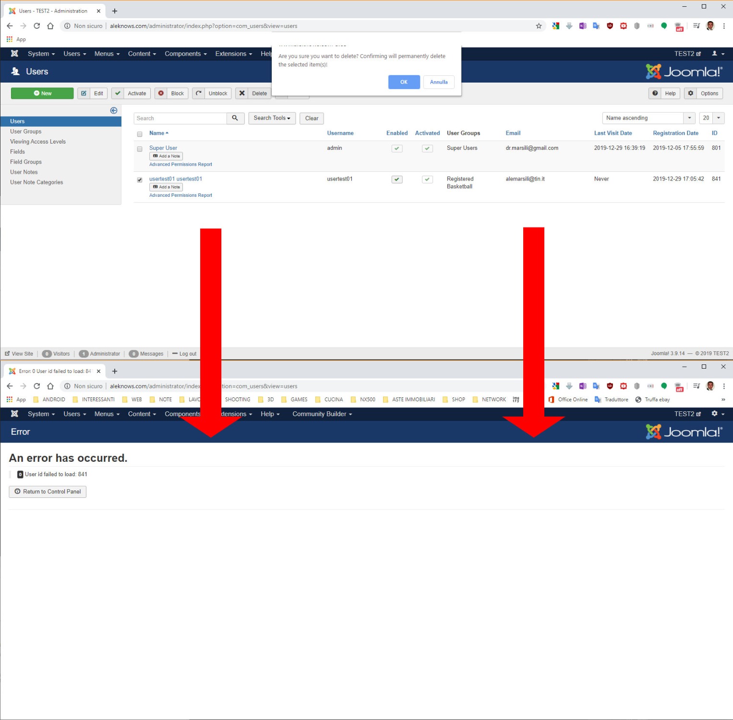Viewport: 733px width, 720px height.
Task: Open the Users dropdown menu in top window
Action: (x=75, y=54)
